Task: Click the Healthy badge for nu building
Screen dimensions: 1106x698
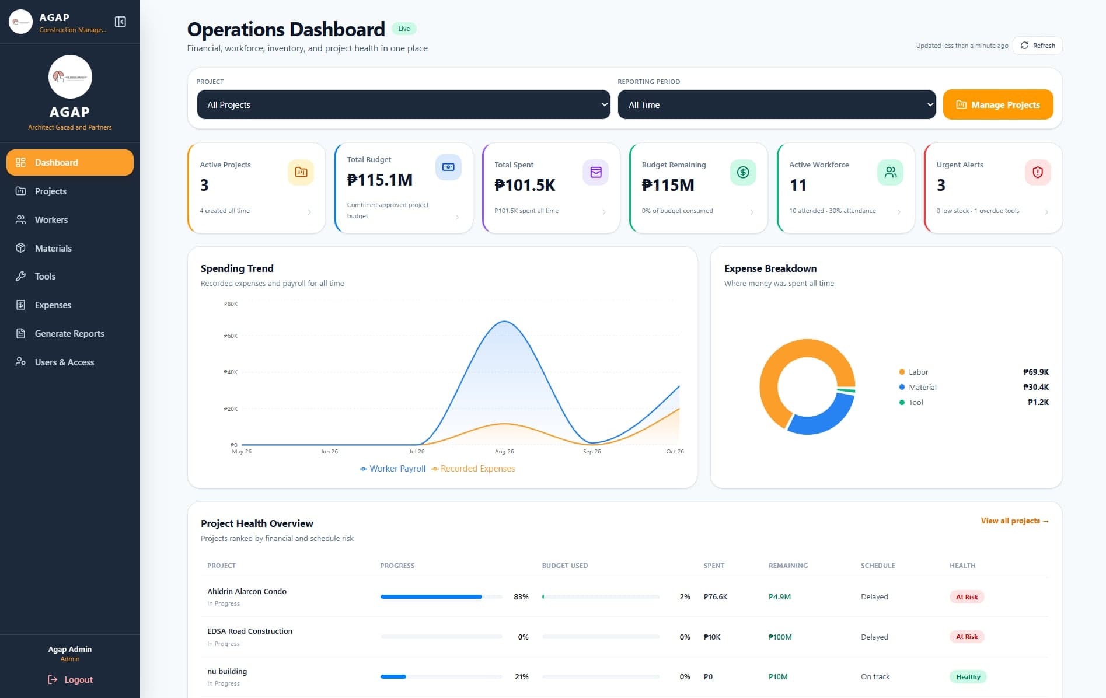Action: coord(968,677)
